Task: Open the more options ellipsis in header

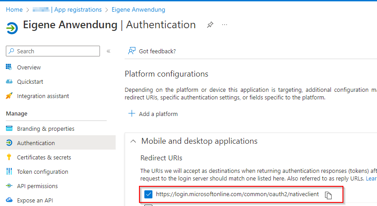Action: click(225, 25)
